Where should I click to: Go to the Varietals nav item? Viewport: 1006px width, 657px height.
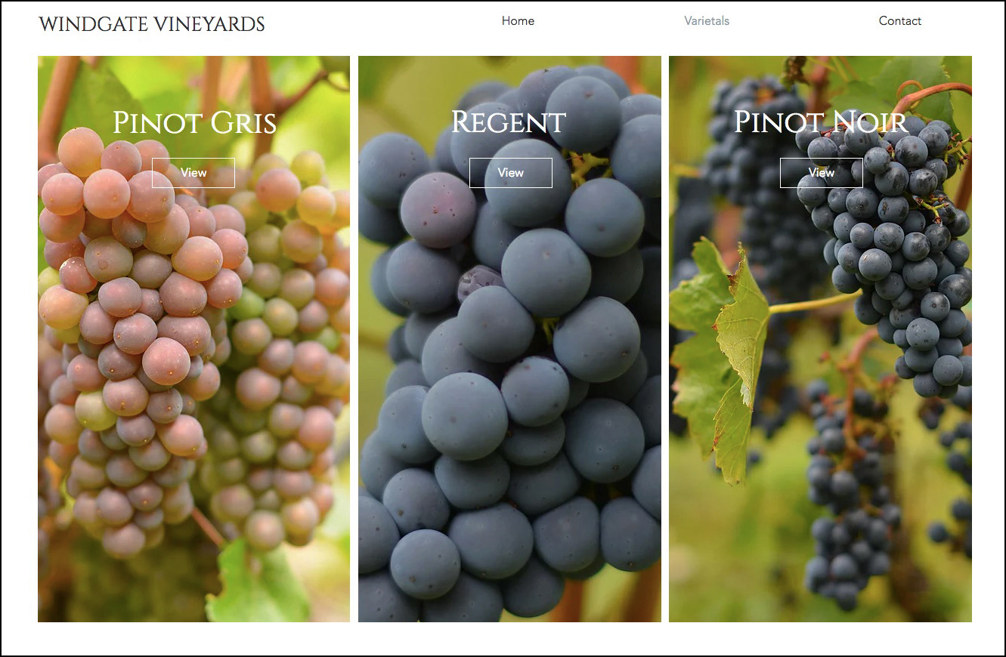point(707,21)
